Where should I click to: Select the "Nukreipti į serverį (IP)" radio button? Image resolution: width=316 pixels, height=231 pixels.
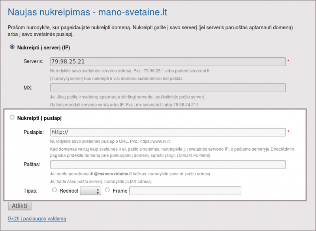coord(12,47)
